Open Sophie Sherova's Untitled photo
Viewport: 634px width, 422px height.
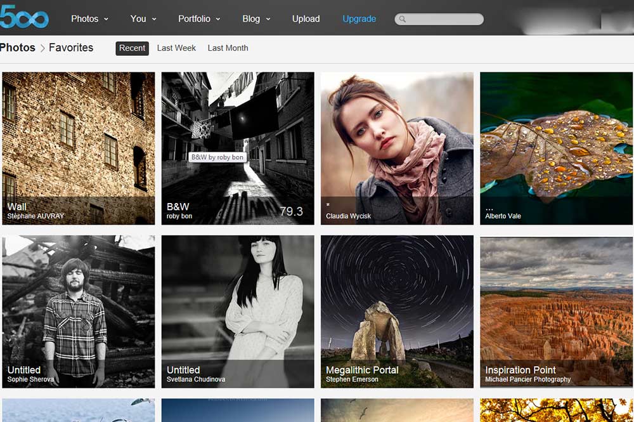coord(79,312)
